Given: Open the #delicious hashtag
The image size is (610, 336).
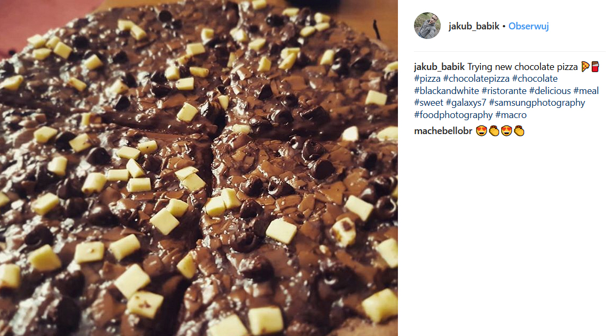Looking at the screenshot, I should pyautogui.click(x=550, y=91).
